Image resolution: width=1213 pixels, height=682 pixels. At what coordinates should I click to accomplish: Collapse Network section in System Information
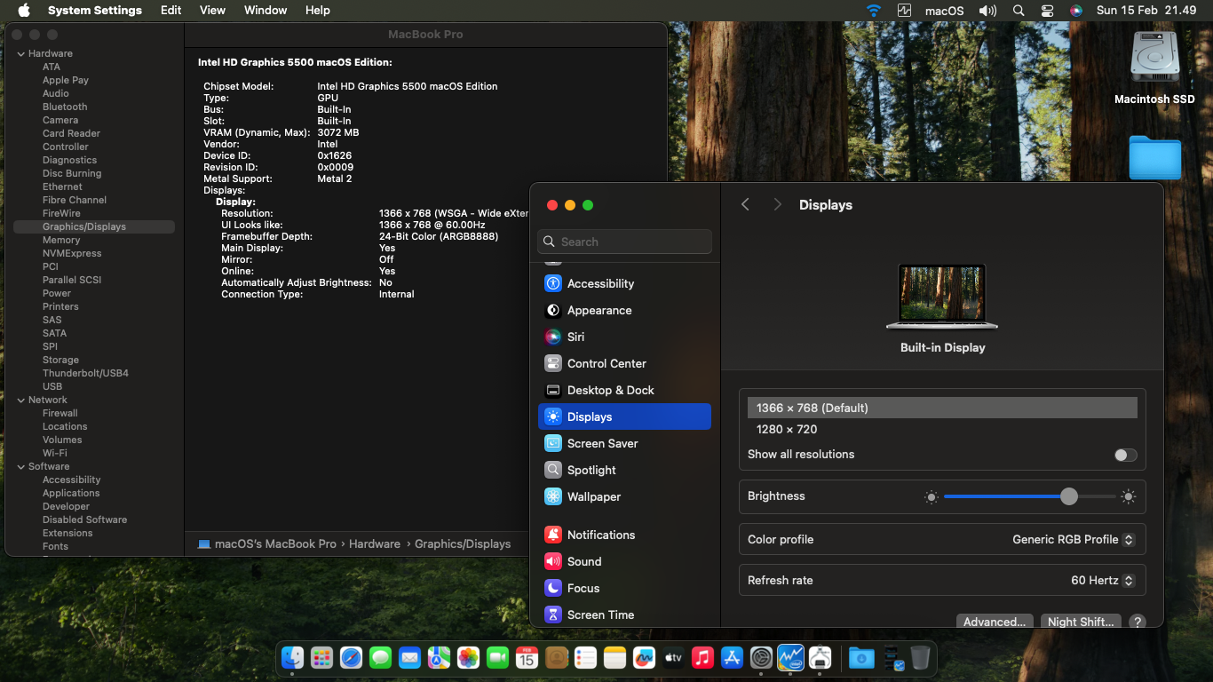[21, 400]
